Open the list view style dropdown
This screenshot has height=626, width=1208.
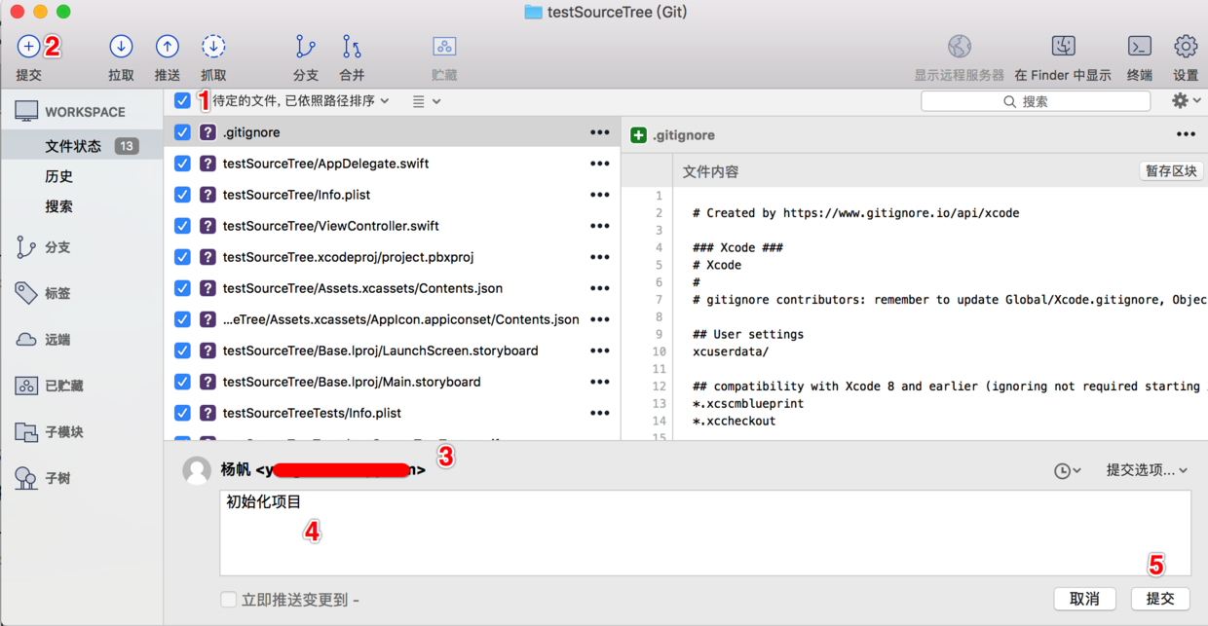[x=426, y=101]
